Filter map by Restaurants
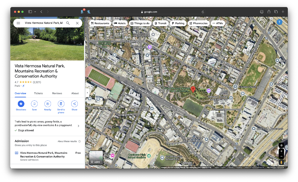The width and height of the screenshot is (298, 182). pyautogui.click(x=100, y=23)
